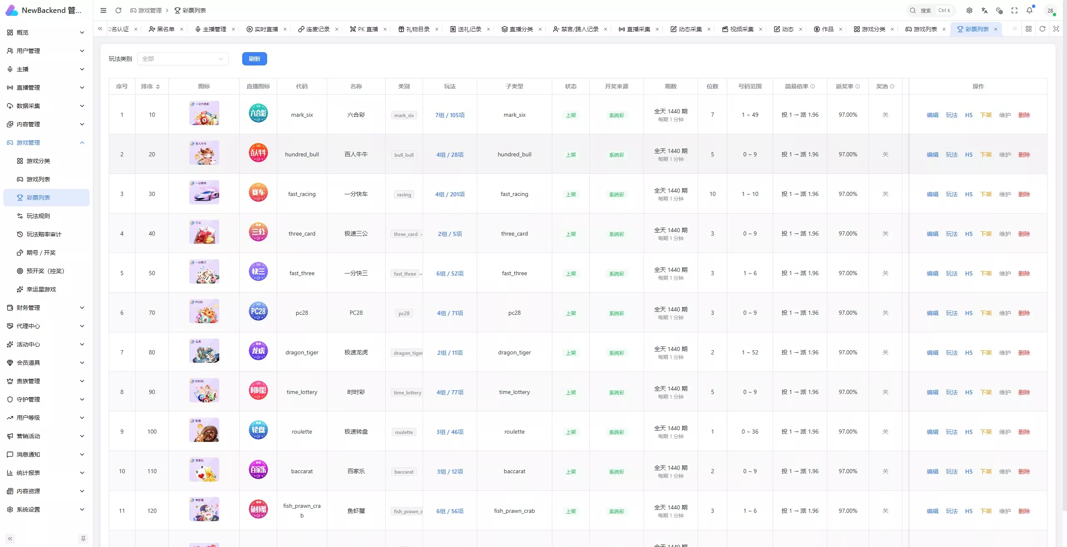This screenshot has height=547, width=1067.
Task: Expand the 统计报表 sidebar menu
Action: (x=46, y=473)
